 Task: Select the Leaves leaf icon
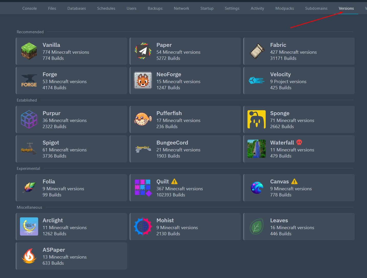[256, 227]
